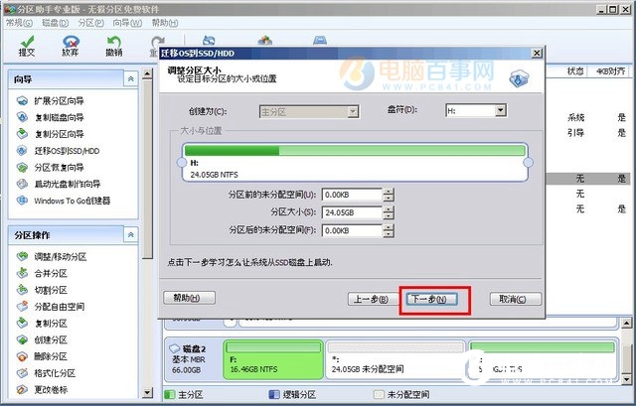This screenshot has width=636, height=406.
Task: Click the 撤销 (Undo) toolbar icon
Action: (x=114, y=46)
